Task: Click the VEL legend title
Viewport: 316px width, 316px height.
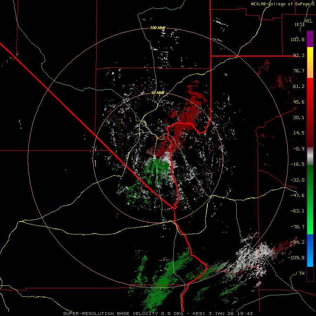Action: pos(308,21)
